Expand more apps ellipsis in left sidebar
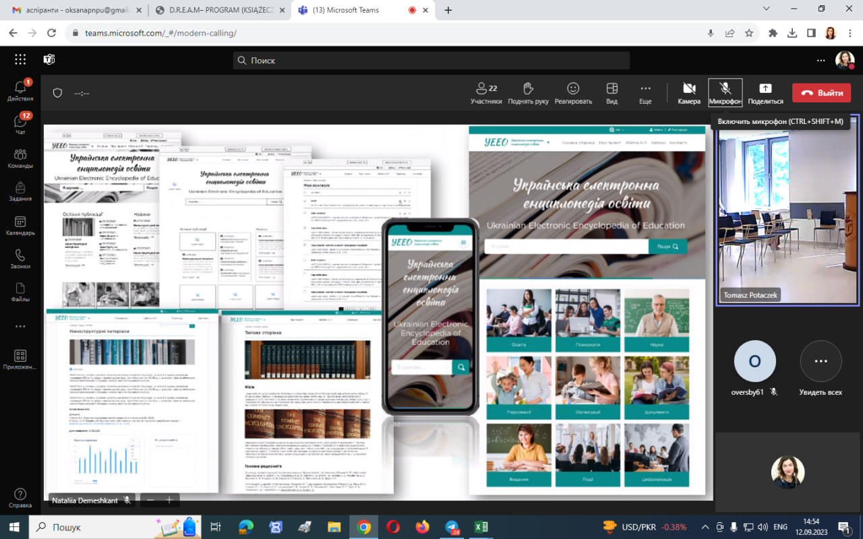Image resolution: width=863 pixels, height=539 pixels. [x=20, y=326]
